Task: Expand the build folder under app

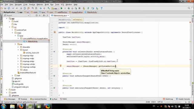Action: (10, 21)
